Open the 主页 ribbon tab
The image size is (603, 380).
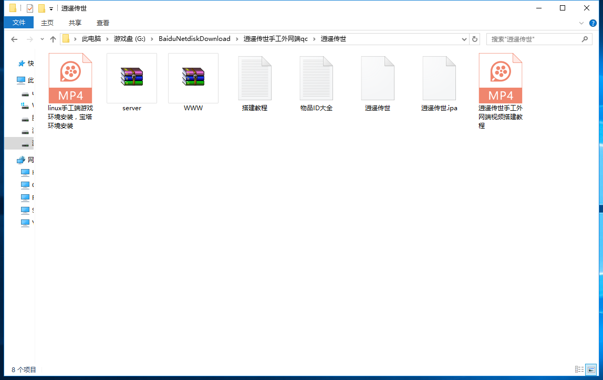(x=47, y=23)
